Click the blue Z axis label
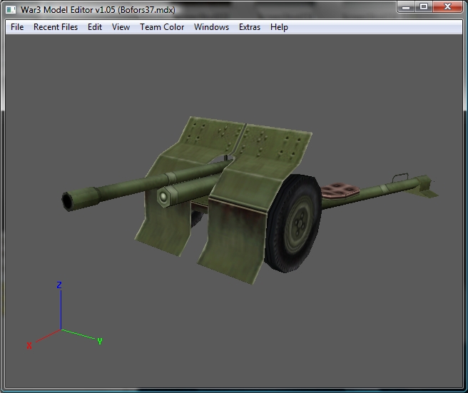 click(59, 285)
